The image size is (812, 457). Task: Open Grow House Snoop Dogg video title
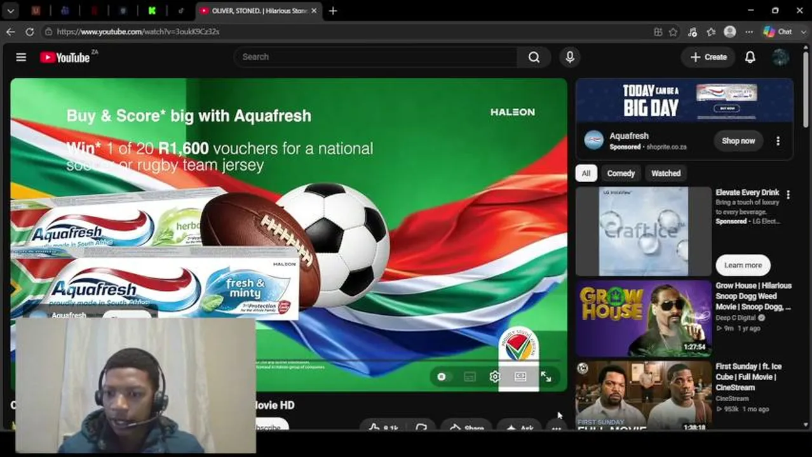[x=754, y=296]
